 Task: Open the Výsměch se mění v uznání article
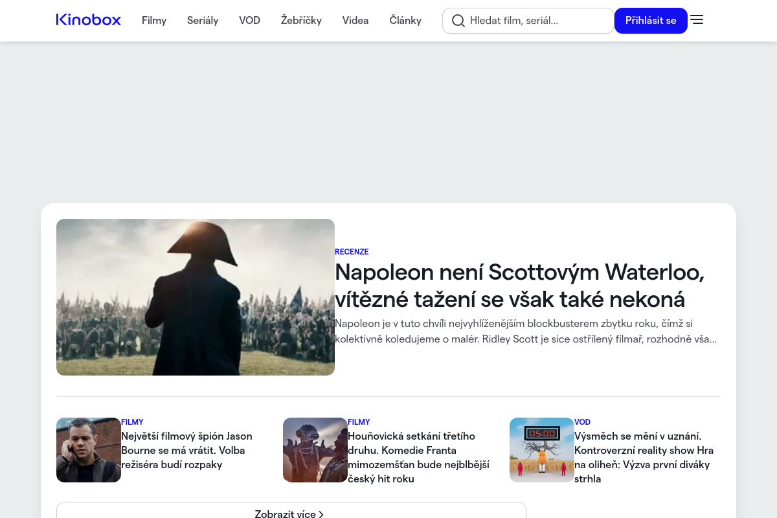pyautogui.click(x=644, y=458)
